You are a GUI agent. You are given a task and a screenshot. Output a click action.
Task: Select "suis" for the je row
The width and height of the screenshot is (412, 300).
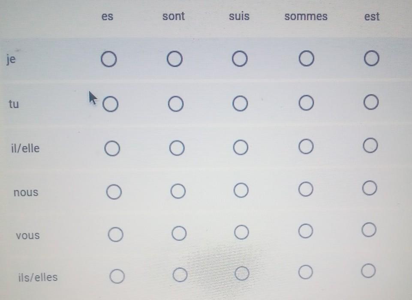click(240, 58)
